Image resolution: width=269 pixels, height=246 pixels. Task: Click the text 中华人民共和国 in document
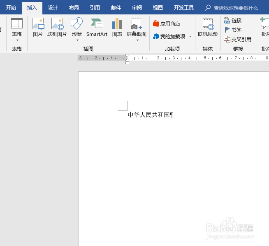149,115
